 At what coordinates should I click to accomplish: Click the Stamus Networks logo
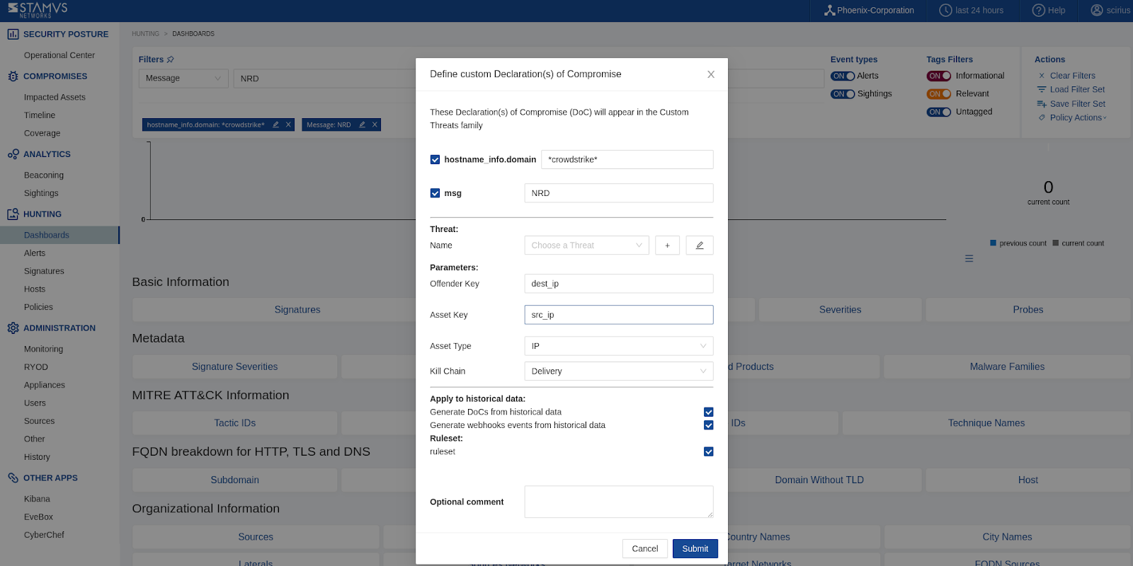coord(38,10)
